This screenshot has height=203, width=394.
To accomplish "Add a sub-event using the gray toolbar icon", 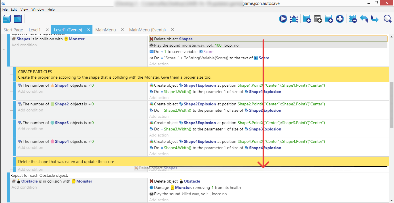I will point(318,19).
